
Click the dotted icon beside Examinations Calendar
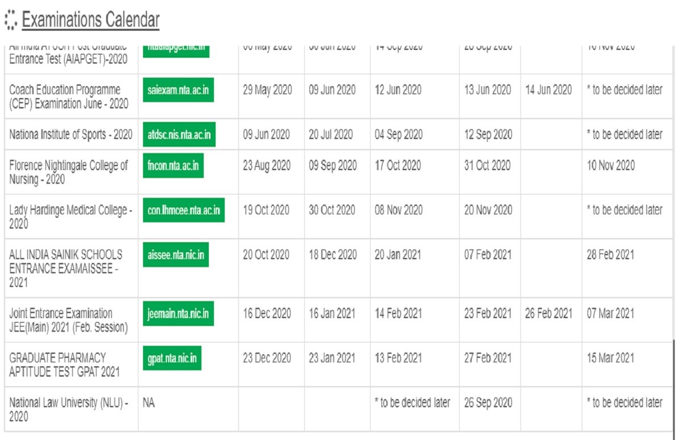click(x=10, y=20)
